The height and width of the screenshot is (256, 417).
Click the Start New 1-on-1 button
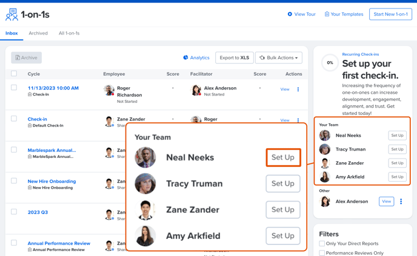tap(390, 14)
